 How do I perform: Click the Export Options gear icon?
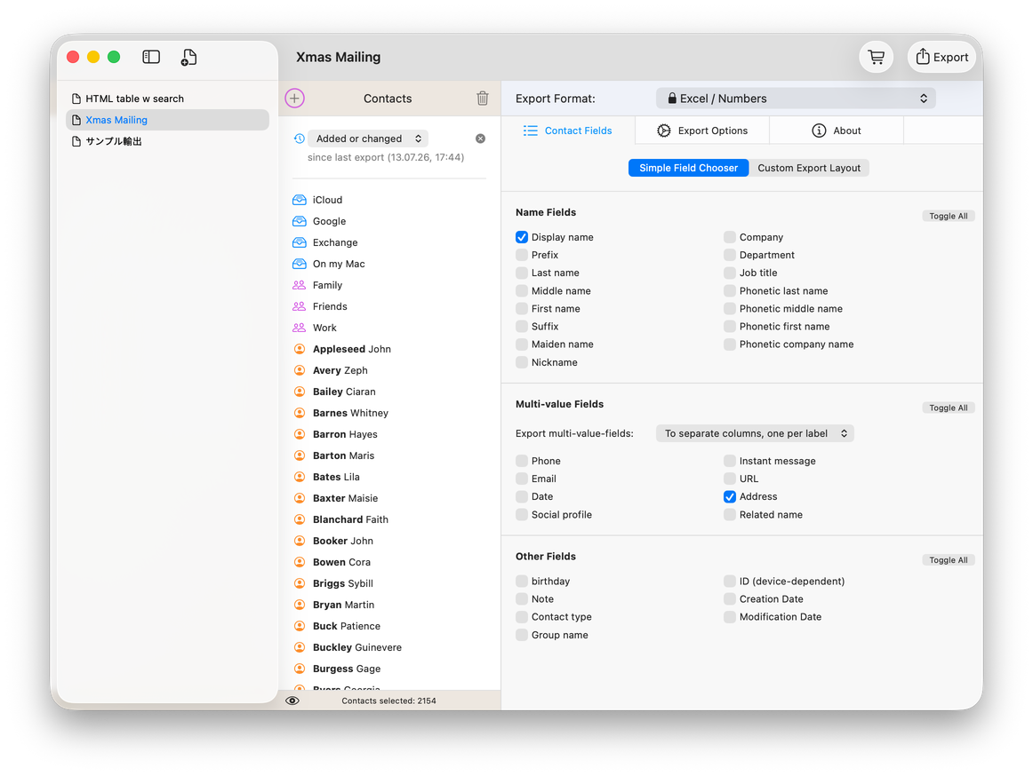click(663, 131)
